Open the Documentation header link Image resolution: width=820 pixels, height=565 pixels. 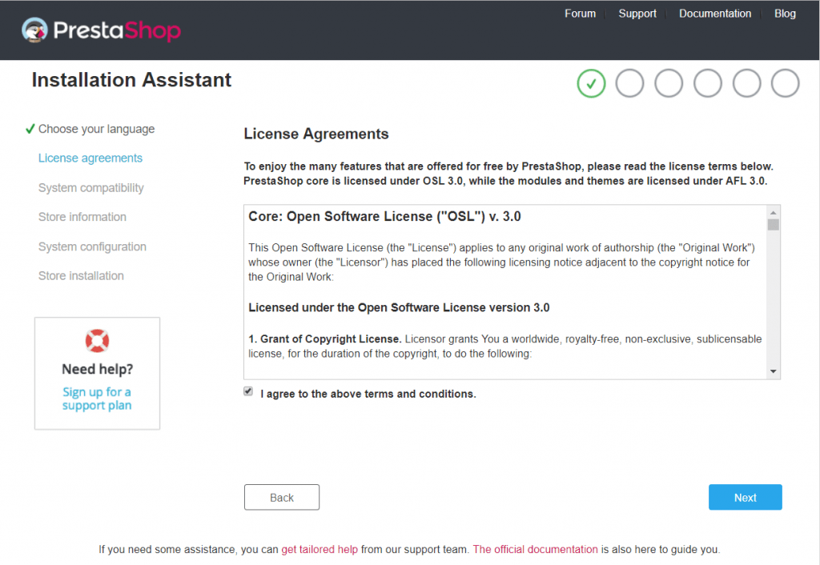(x=715, y=14)
